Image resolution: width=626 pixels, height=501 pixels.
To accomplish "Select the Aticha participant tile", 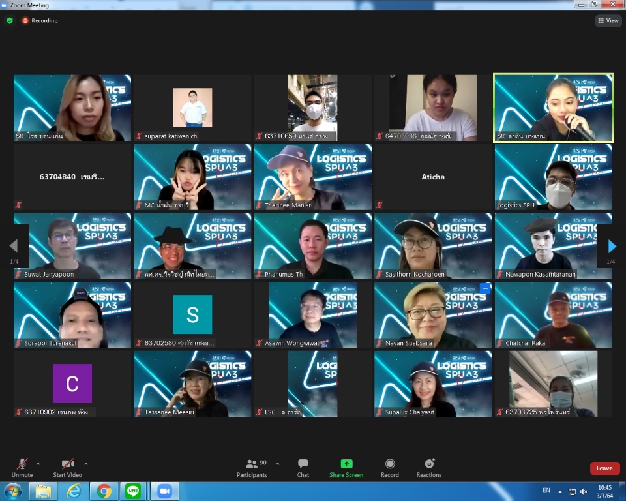I will [x=433, y=177].
